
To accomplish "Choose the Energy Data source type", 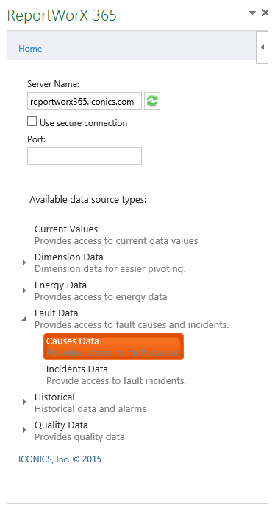I will (101, 291).
